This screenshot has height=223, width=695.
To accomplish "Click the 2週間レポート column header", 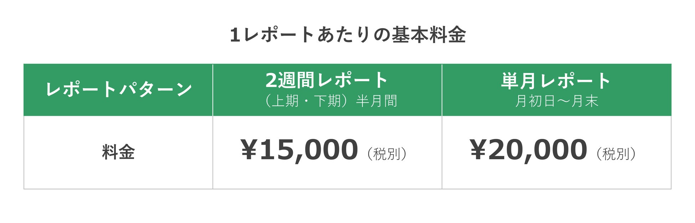I will pyautogui.click(x=327, y=90).
